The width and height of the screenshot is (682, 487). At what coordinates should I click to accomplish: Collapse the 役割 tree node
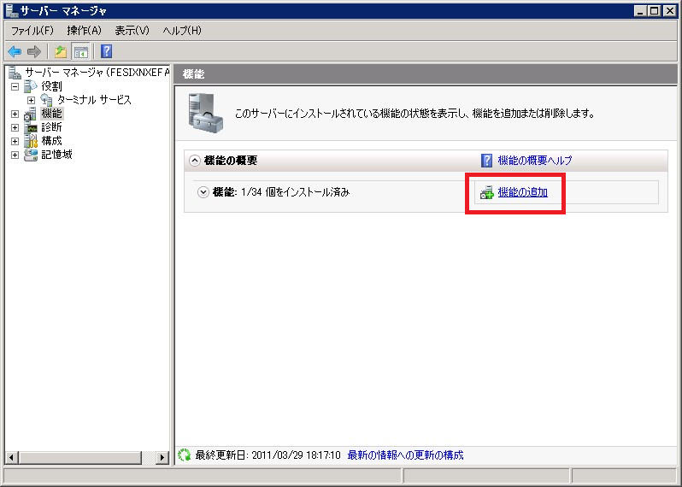pyautogui.click(x=15, y=86)
